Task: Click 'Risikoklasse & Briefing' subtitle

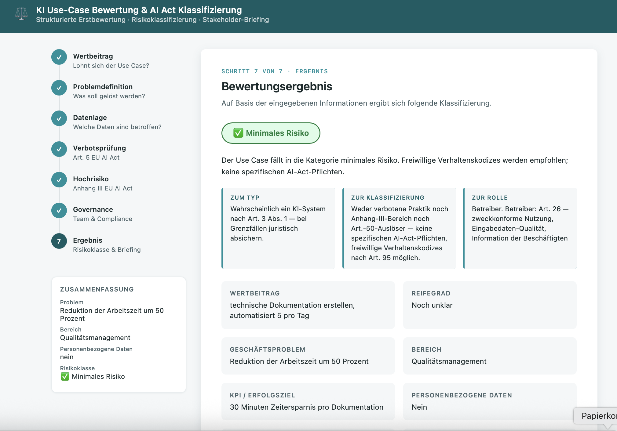Action: [x=107, y=250]
